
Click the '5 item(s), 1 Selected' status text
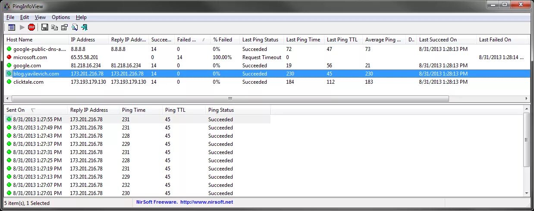pyautogui.click(x=27, y=203)
